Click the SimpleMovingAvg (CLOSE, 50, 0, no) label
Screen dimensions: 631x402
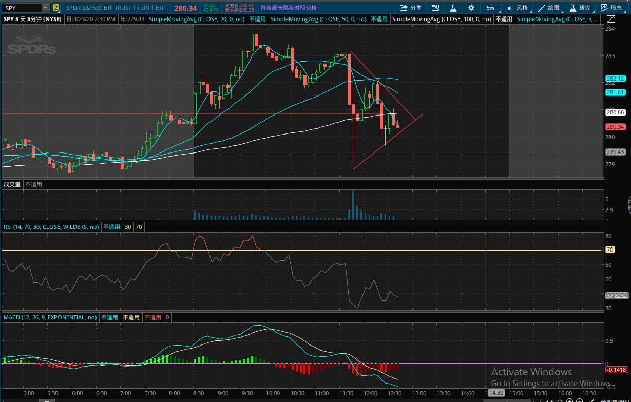coord(318,19)
